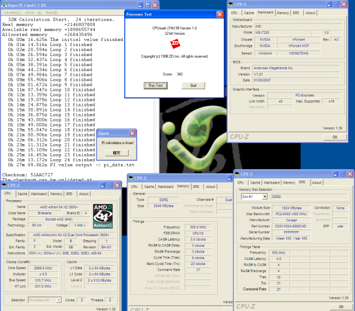Click the memory Frequency value 300.0 MHz
Image resolution: width=355 pixels, height=311 pixels.
[x=198, y=227]
